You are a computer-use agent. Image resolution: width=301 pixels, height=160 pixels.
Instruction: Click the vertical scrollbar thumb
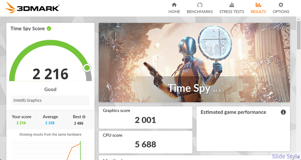[x=299, y=35]
